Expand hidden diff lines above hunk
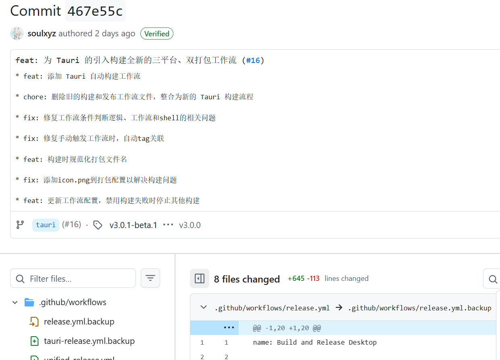 pyautogui.click(x=229, y=328)
